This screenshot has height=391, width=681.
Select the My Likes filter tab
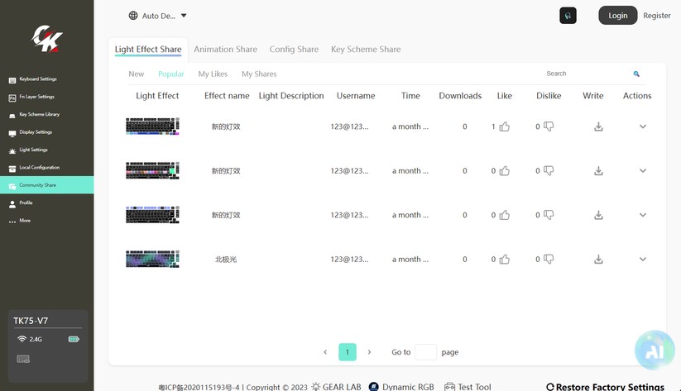click(x=213, y=74)
